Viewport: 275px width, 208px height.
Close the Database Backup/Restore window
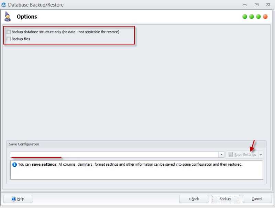[x=267, y=5]
